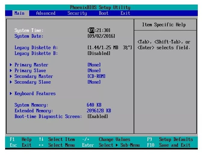202x154 pixels.
Task: Change the Legacy Diskette B Disabled value
Action: point(99,53)
